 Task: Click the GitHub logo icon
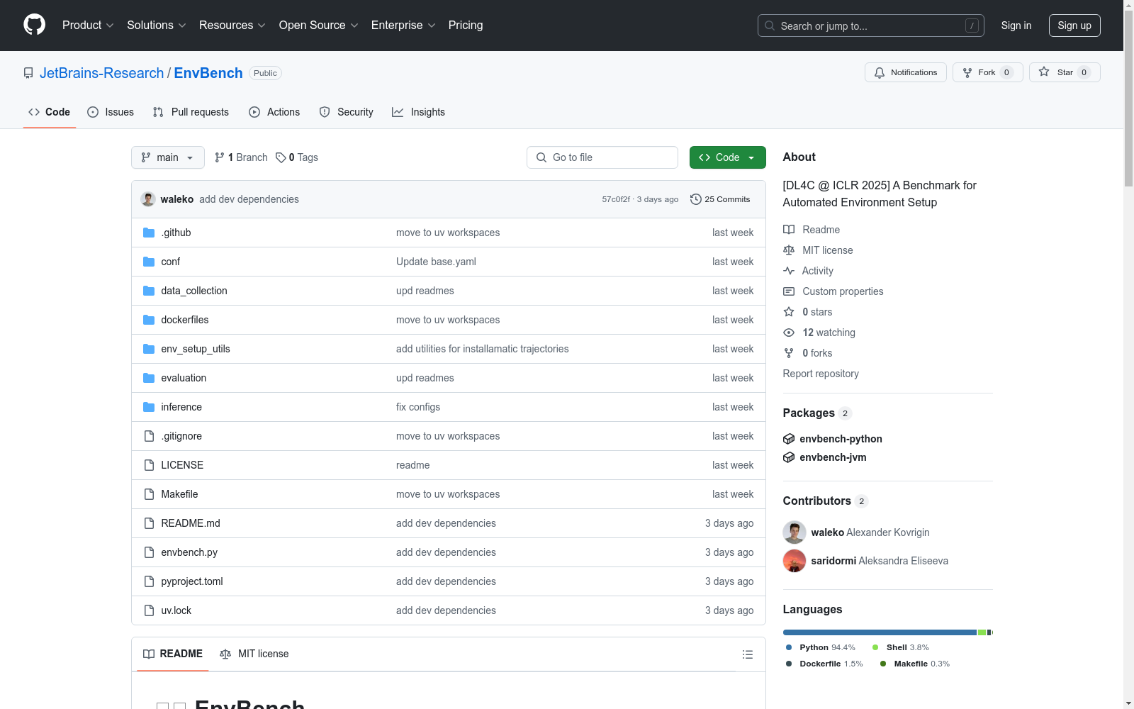click(34, 25)
